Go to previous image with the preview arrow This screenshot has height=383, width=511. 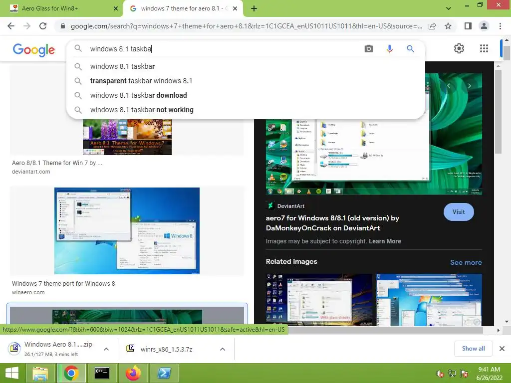coord(449,86)
